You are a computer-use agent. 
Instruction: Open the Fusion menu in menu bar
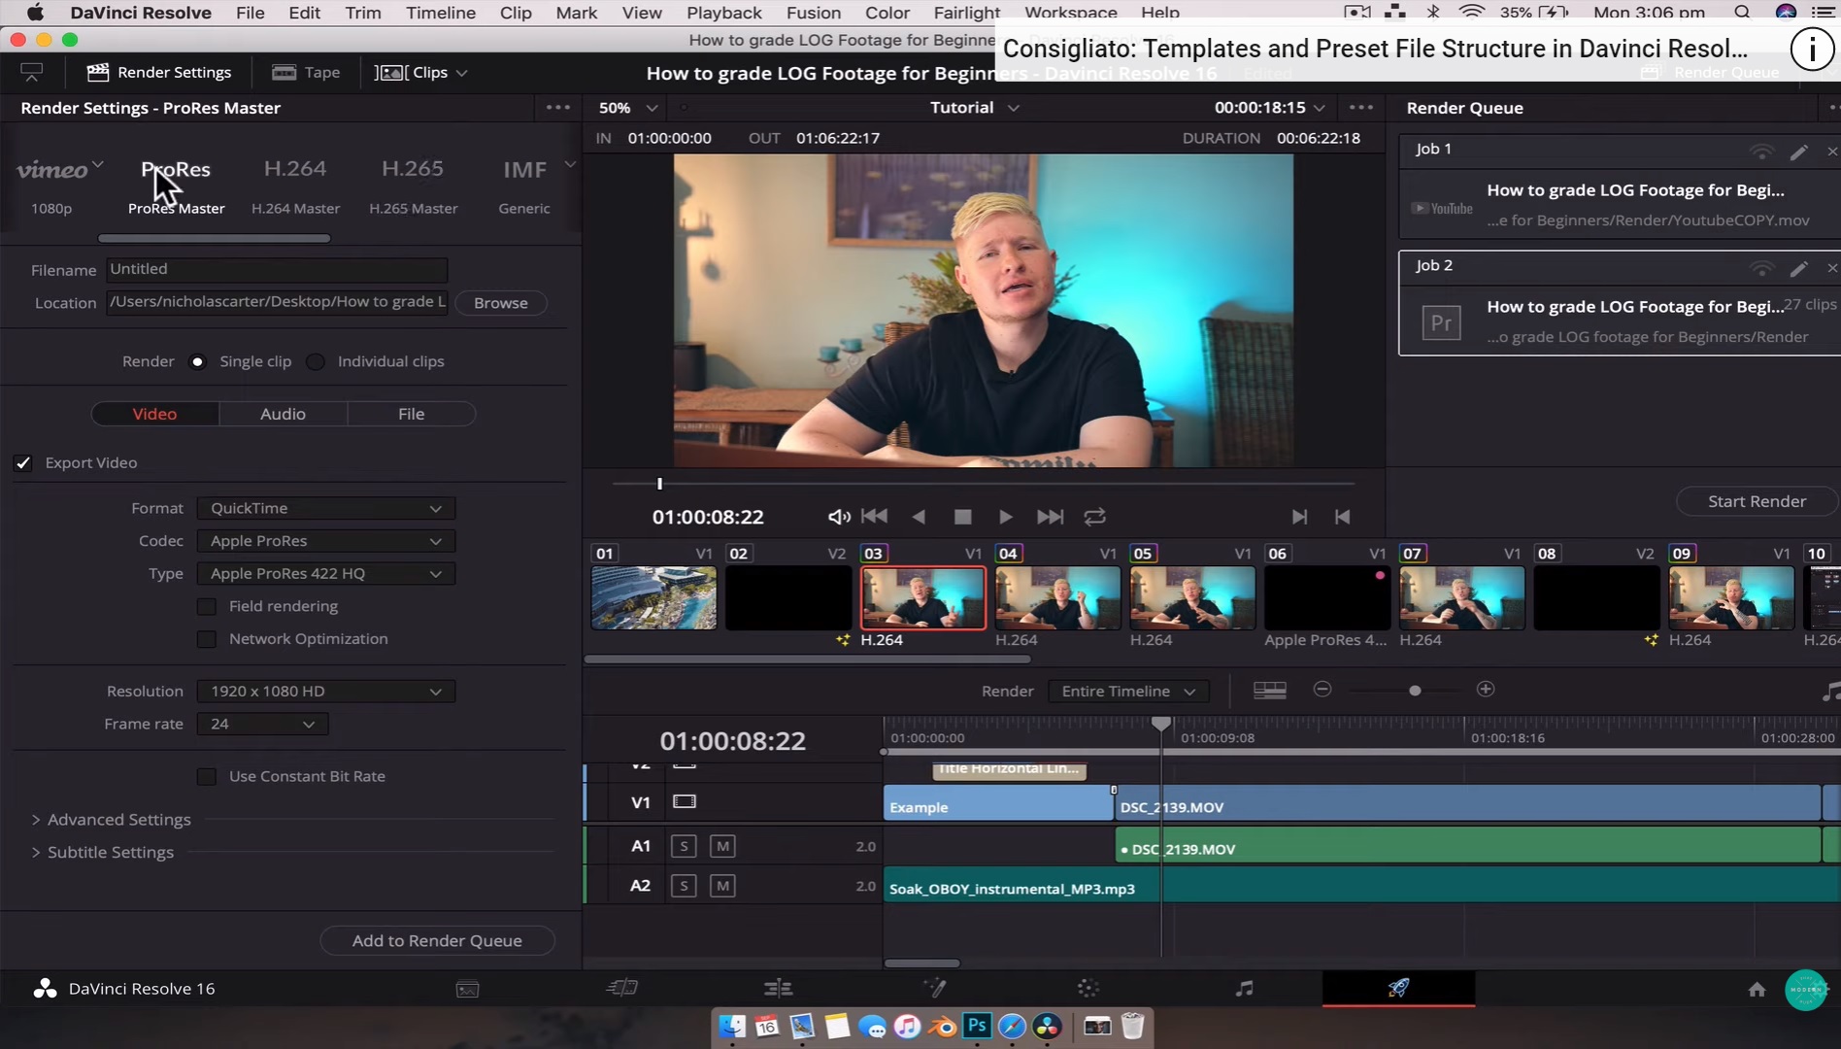814,13
